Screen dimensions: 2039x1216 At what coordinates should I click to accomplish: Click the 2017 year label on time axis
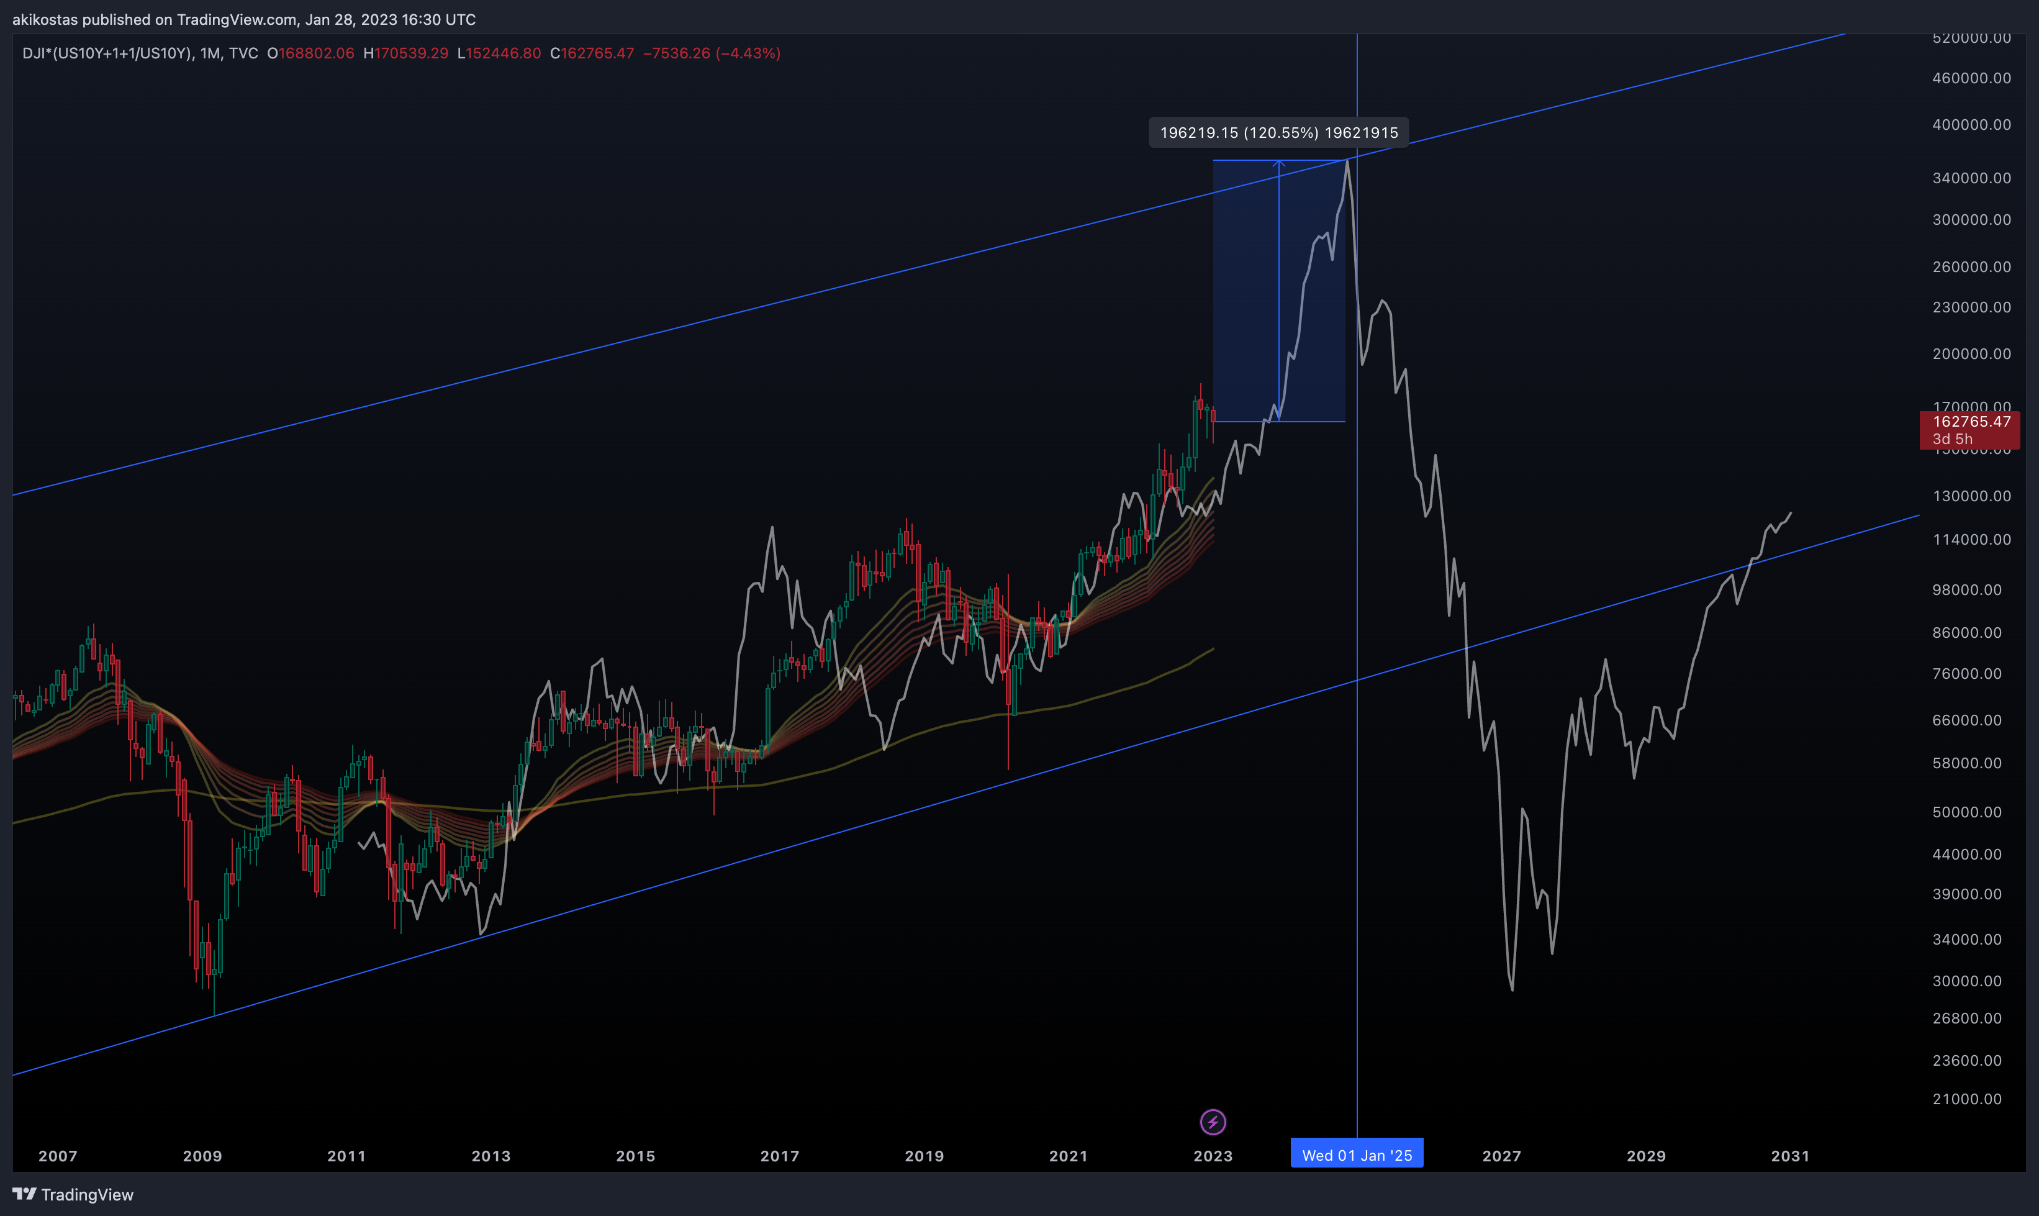(x=780, y=1156)
